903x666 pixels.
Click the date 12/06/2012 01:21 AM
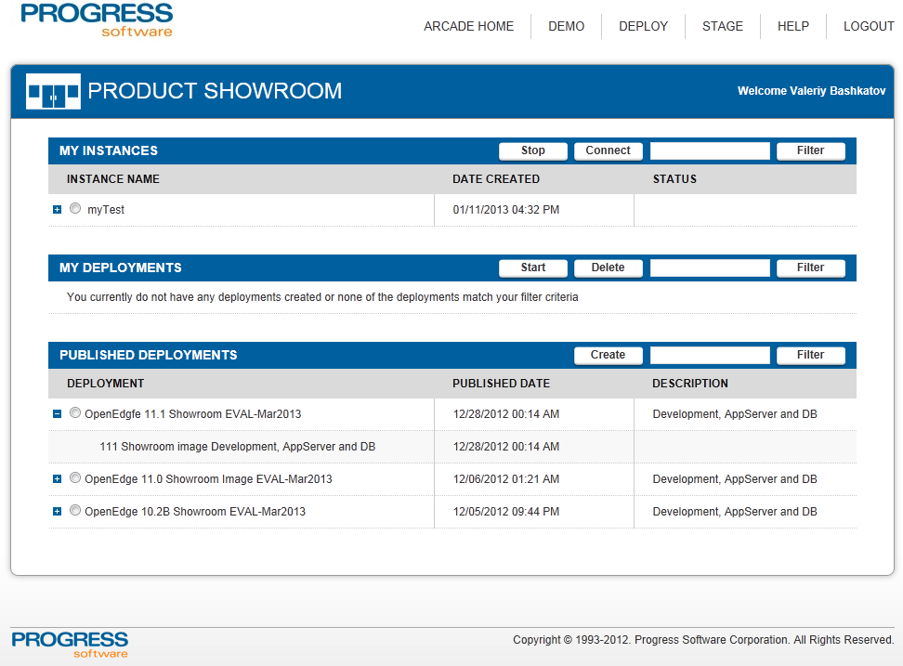coord(506,479)
